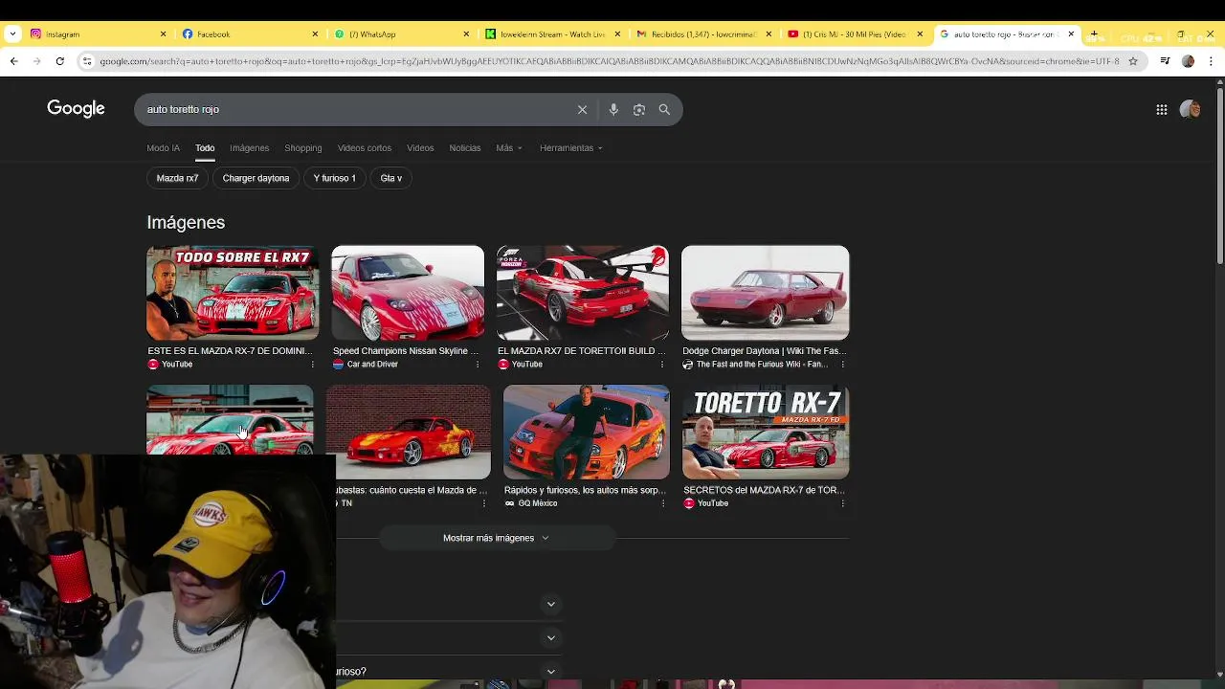The image size is (1225, 689).
Task: Submit search with magnifier icon
Action: 664,109
